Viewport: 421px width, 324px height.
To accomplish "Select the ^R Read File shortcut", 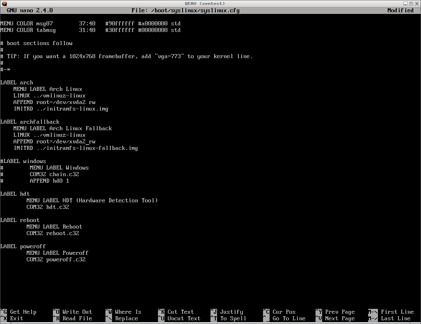I will click(73, 318).
